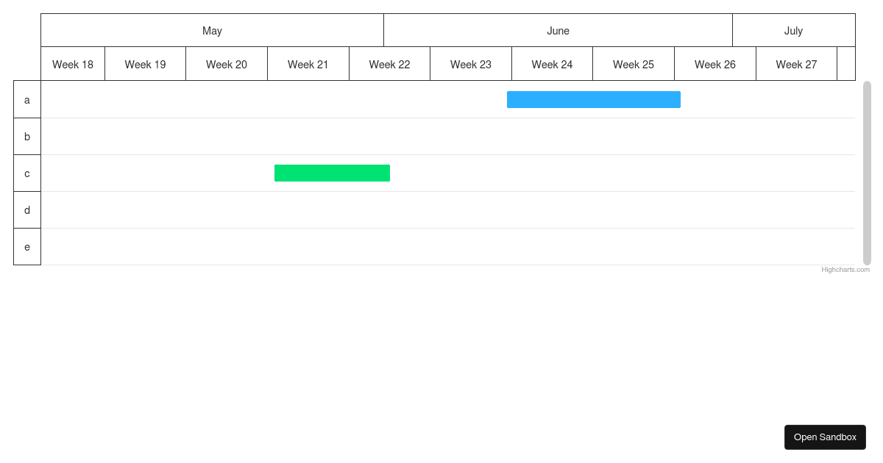Select the green task bar in row c

(x=332, y=173)
